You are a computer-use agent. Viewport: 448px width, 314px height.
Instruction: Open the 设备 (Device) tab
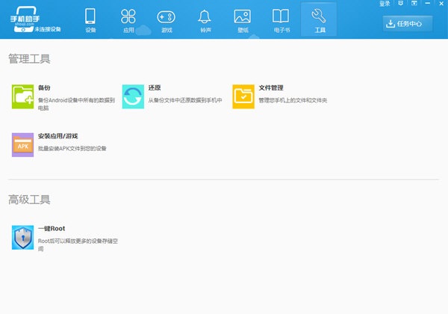90,20
